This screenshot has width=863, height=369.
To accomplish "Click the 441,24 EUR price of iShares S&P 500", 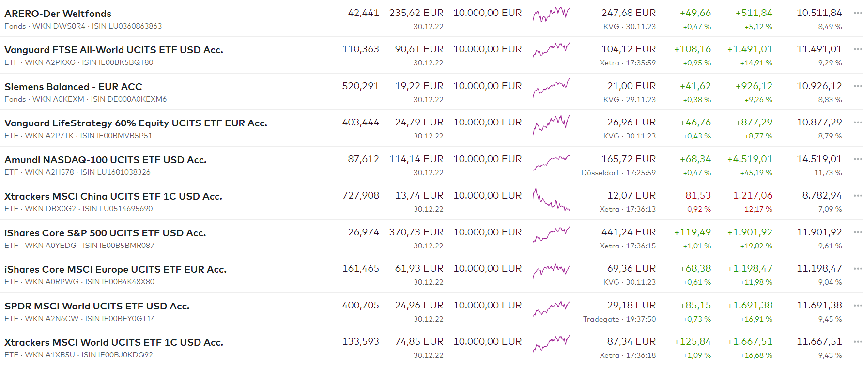I will (628, 232).
